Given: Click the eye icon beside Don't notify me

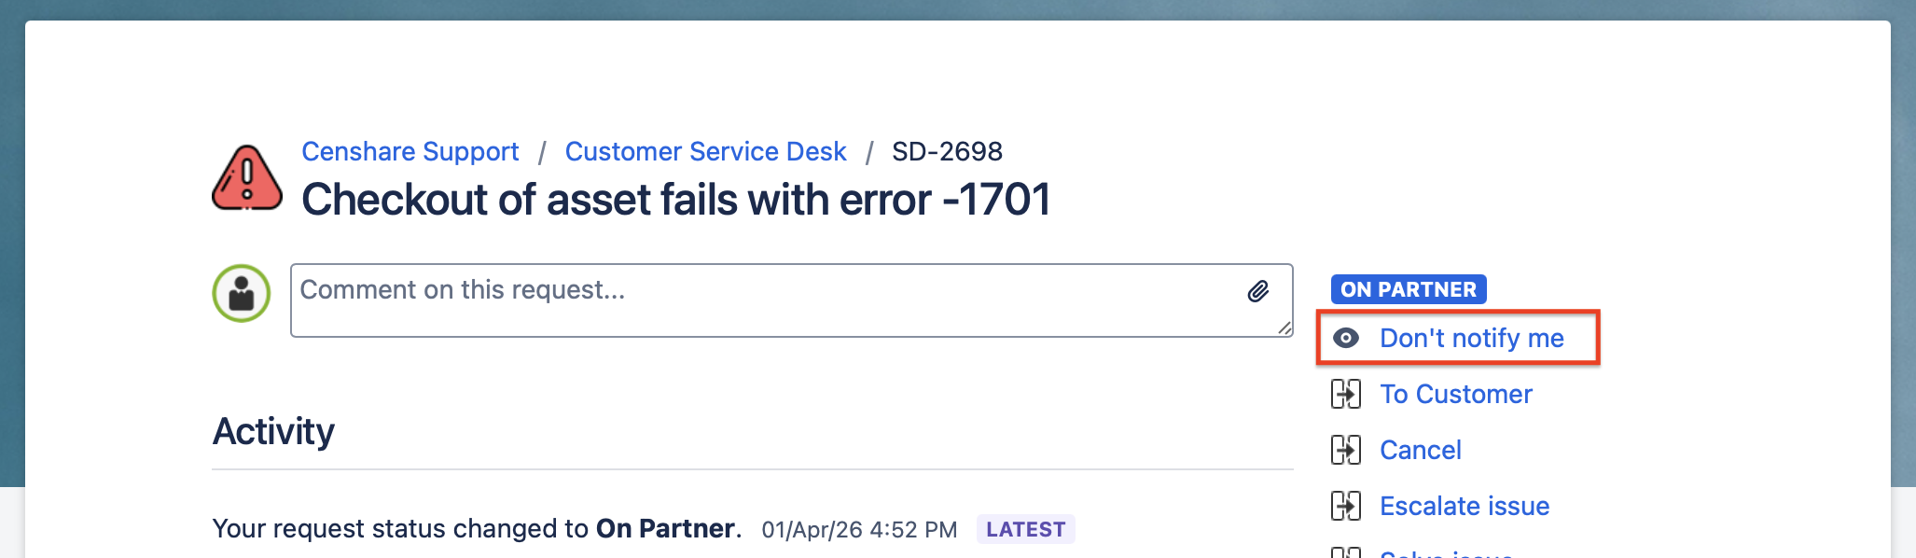Looking at the screenshot, I should [x=1346, y=338].
